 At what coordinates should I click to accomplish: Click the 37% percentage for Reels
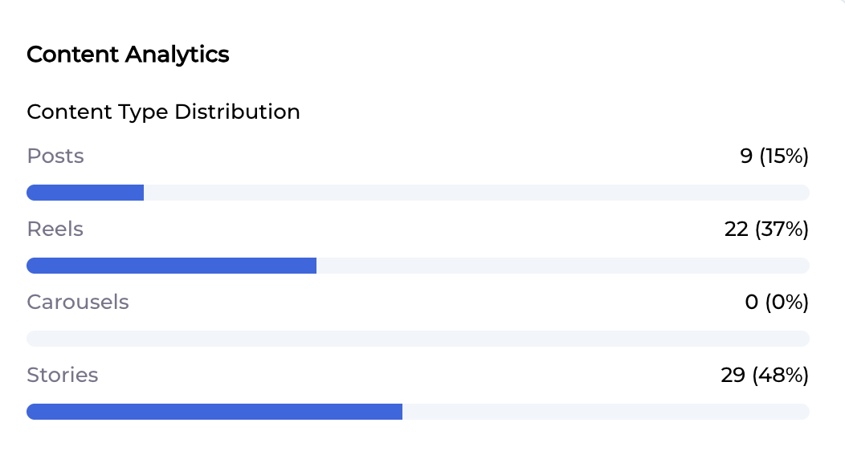point(781,229)
